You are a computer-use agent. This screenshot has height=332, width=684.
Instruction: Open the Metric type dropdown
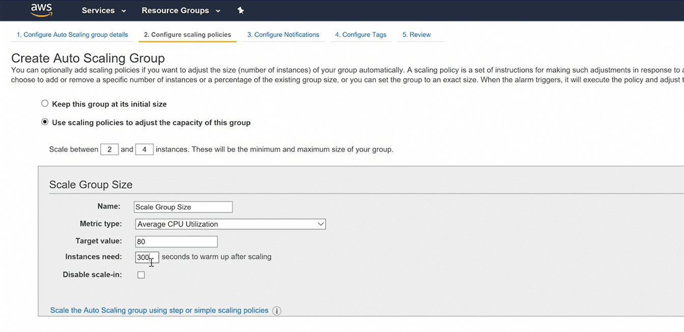pos(230,224)
